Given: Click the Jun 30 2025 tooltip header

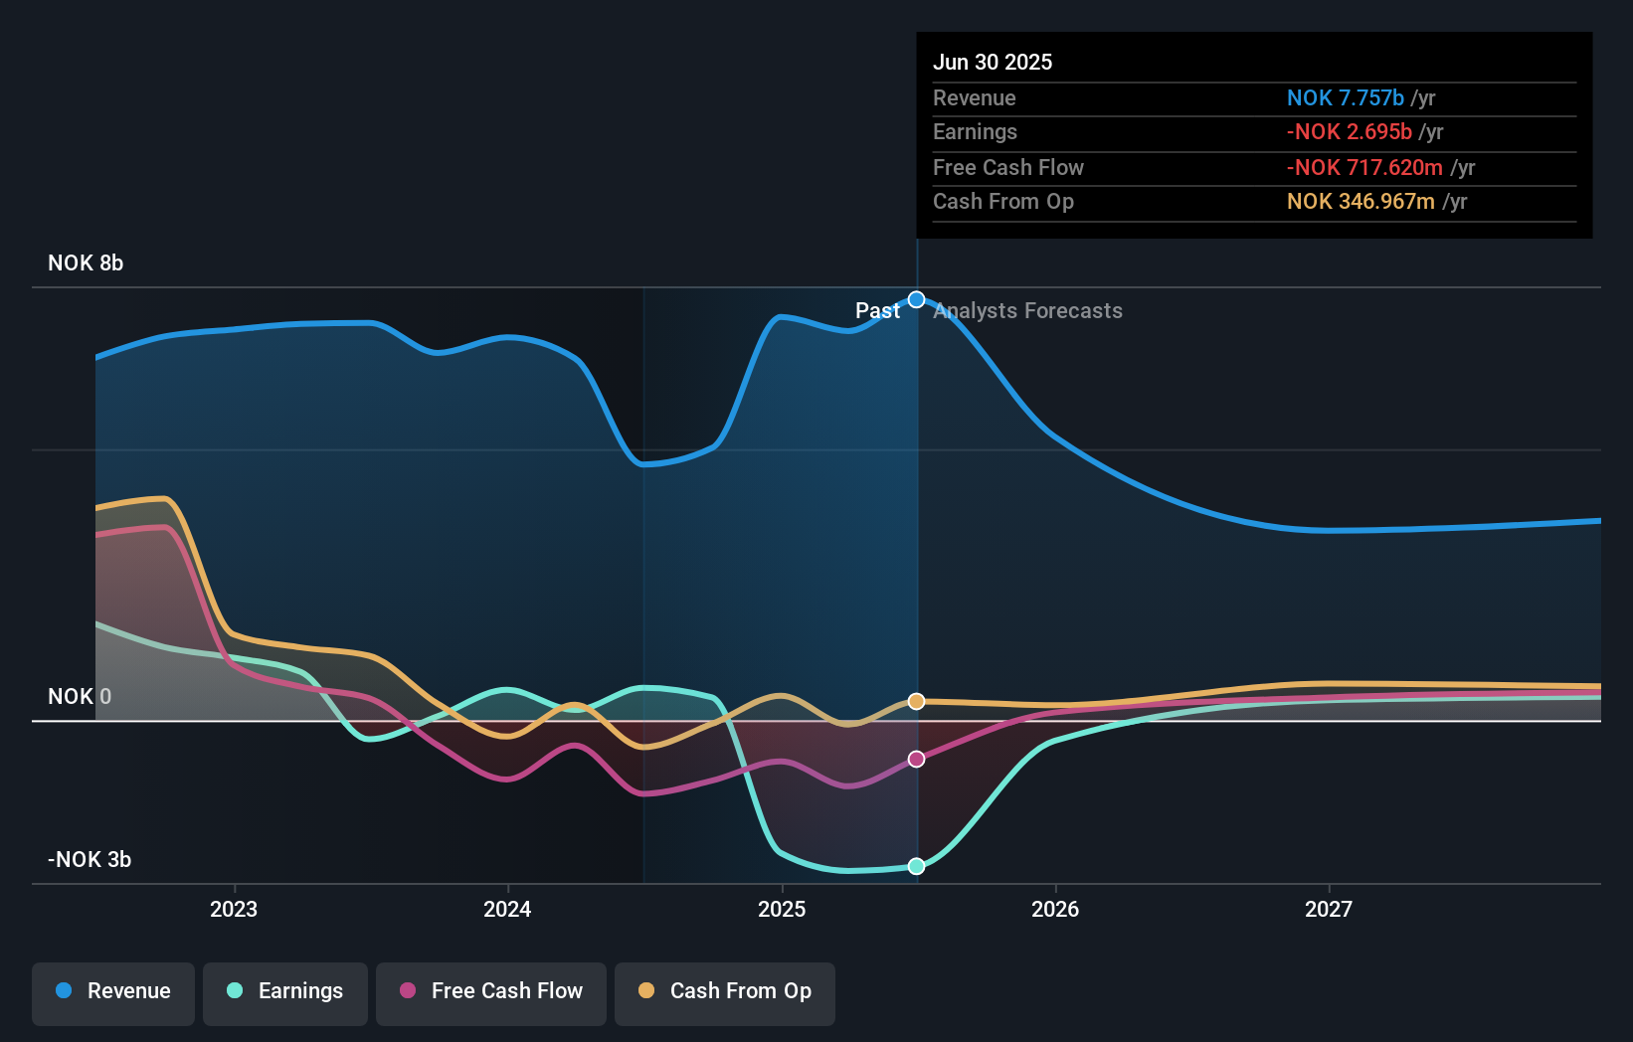Looking at the screenshot, I should point(993,62).
